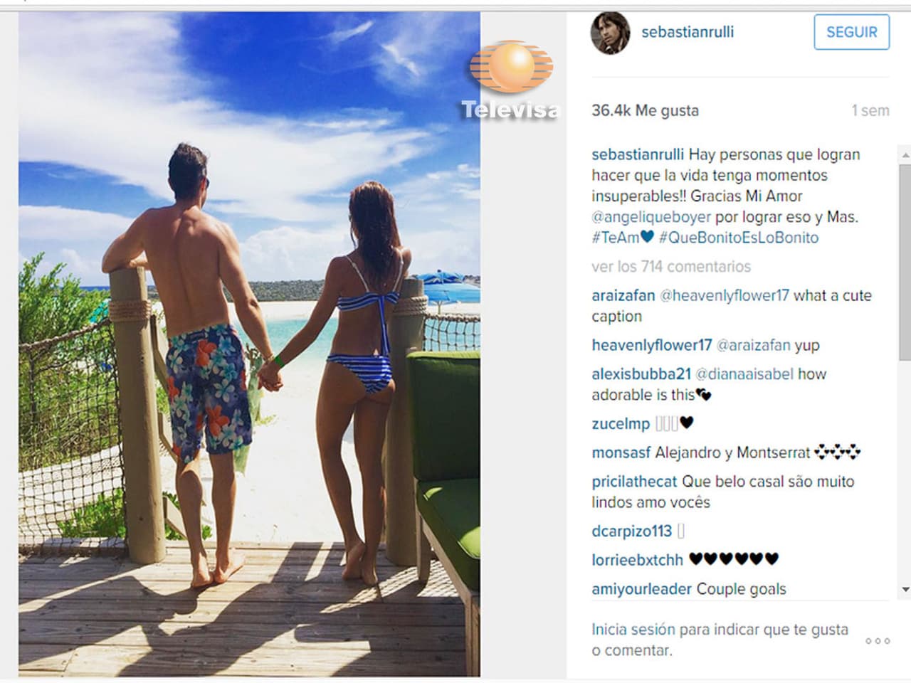Click the three-dots more options icon

point(878,641)
